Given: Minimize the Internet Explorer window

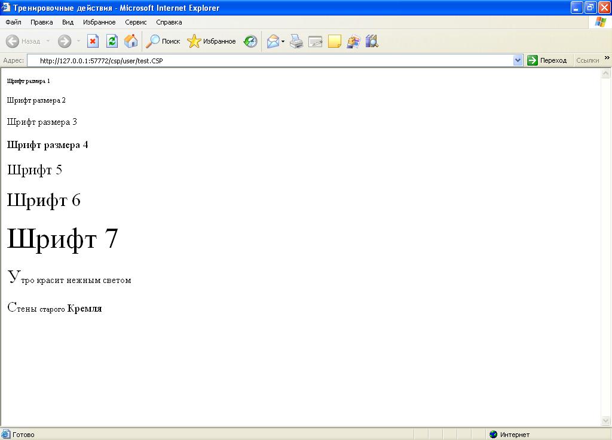Looking at the screenshot, I should pyautogui.click(x=577, y=7).
